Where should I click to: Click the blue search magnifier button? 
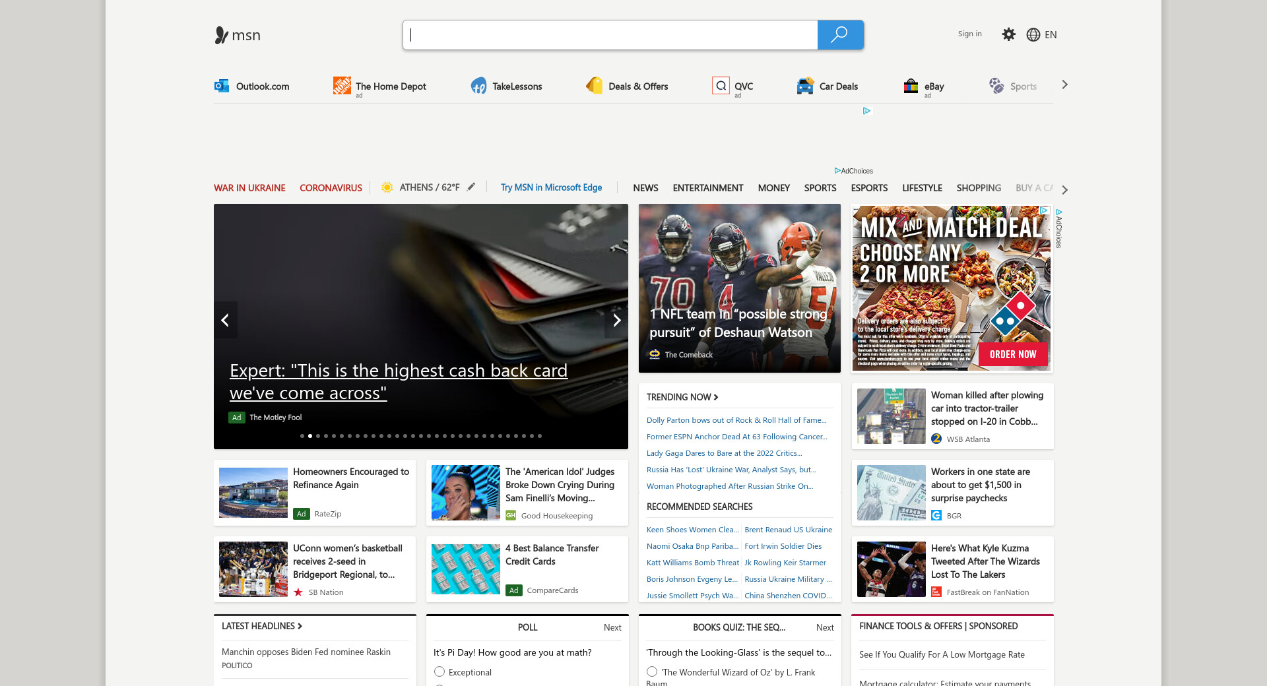click(840, 35)
